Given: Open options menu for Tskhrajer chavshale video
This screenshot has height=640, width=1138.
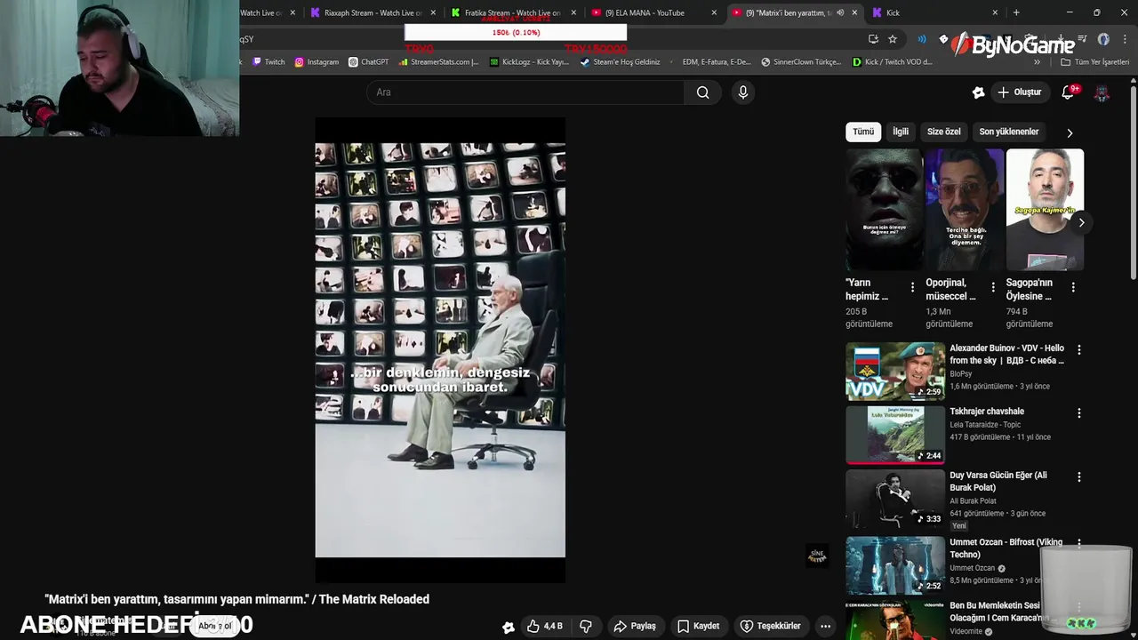Looking at the screenshot, I should 1079,413.
